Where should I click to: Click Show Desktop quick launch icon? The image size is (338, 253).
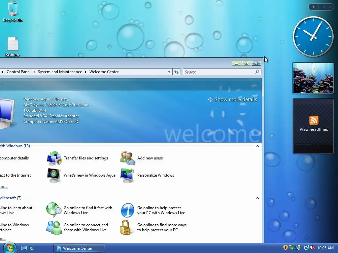click(x=24, y=248)
